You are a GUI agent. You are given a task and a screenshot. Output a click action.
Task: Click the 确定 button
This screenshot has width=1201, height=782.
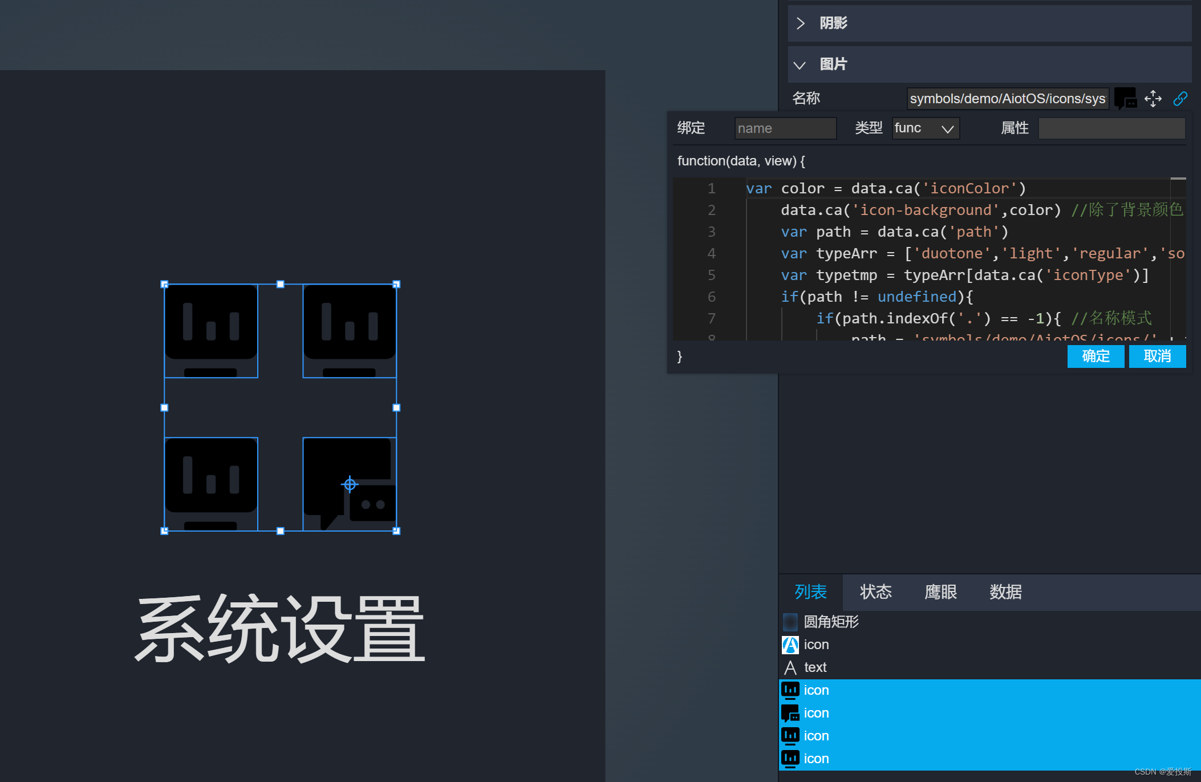pos(1095,356)
